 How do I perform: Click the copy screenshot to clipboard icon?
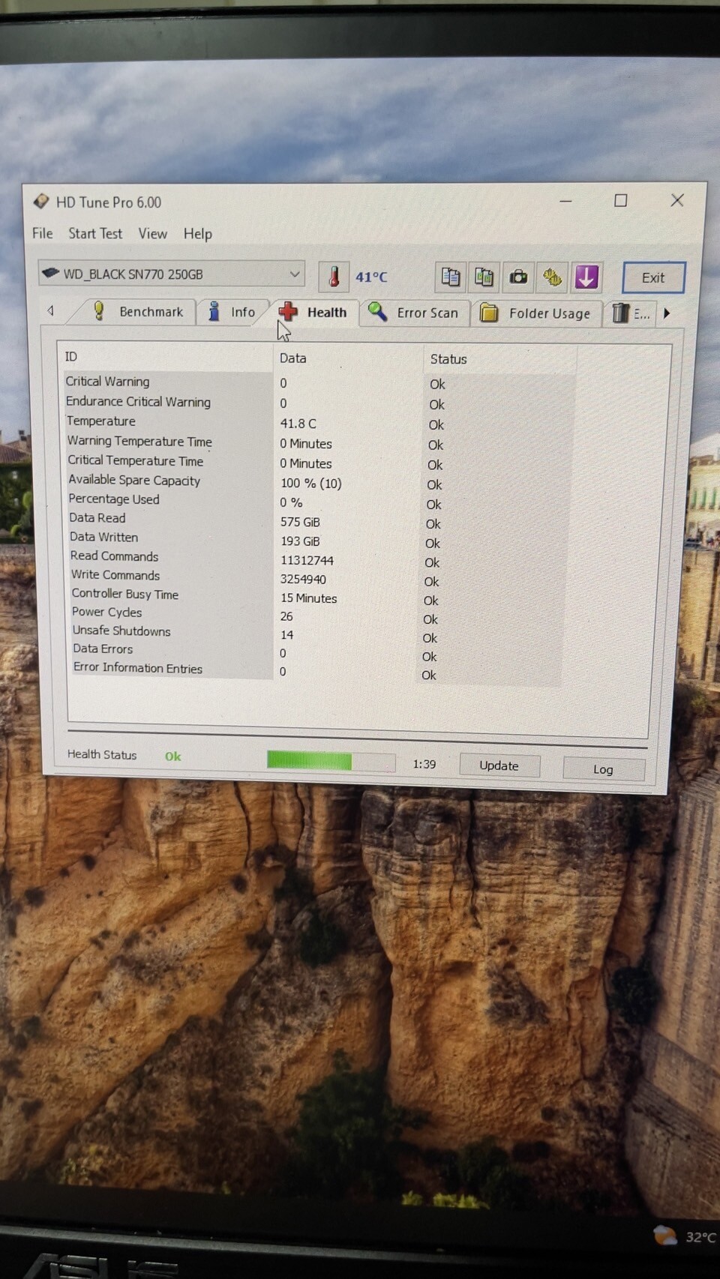(484, 277)
